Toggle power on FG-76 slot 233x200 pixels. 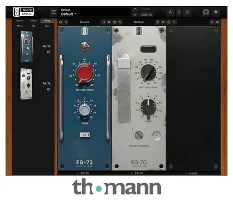(x=115, y=22)
